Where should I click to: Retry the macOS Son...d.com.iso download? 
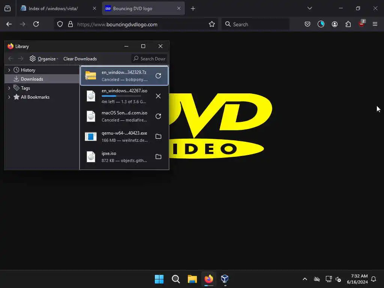pyautogui.click(x=158, y=116)
